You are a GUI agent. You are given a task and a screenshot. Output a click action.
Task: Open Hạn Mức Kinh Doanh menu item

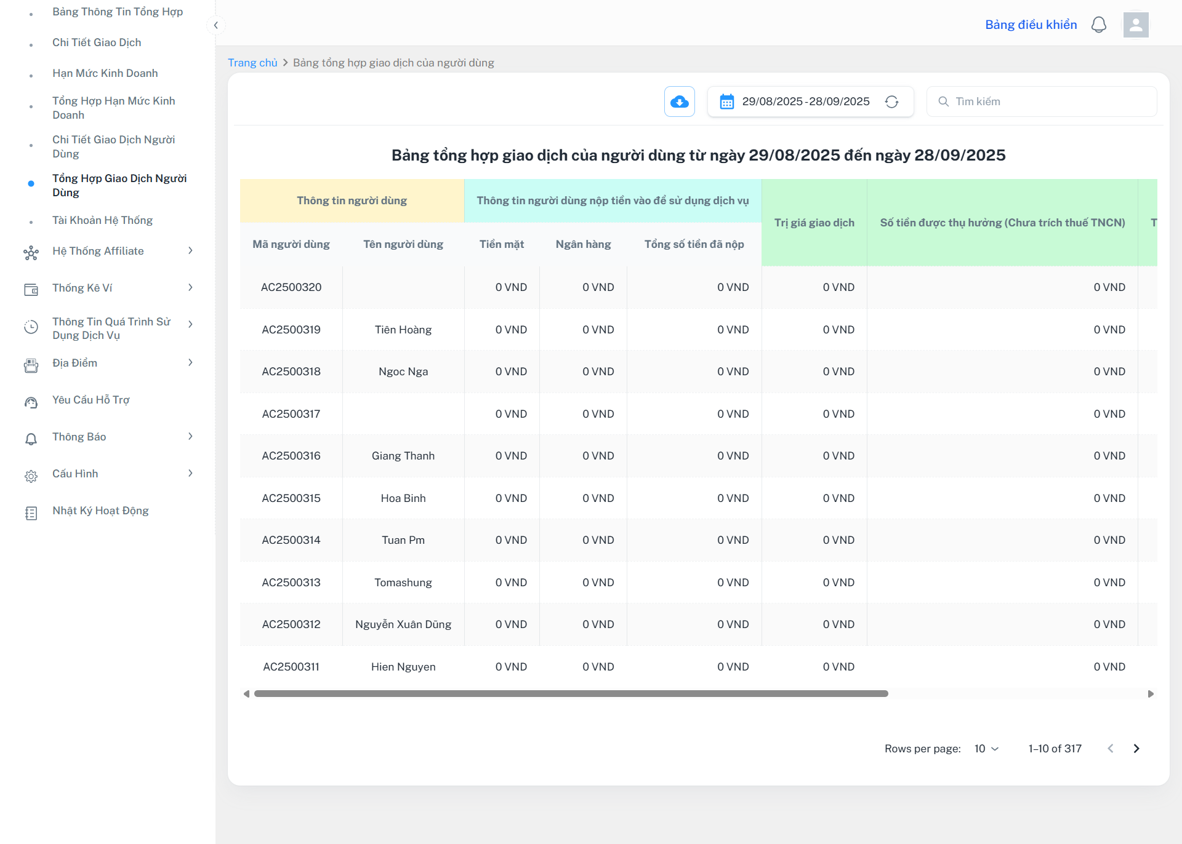point(105,73)
